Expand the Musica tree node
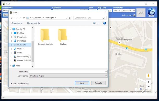159x101 pixels. coord(12,49)
